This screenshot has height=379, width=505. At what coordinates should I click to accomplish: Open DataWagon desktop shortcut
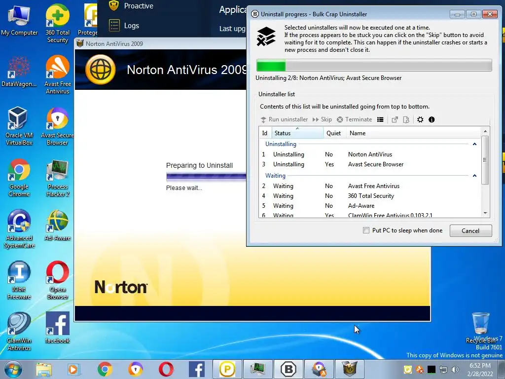19,72
